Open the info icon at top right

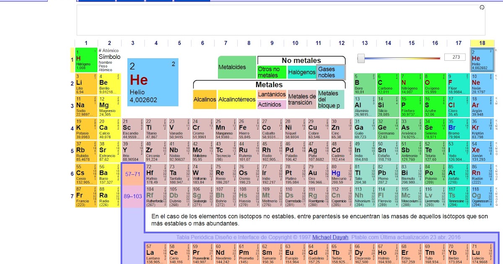pos(482,8)
